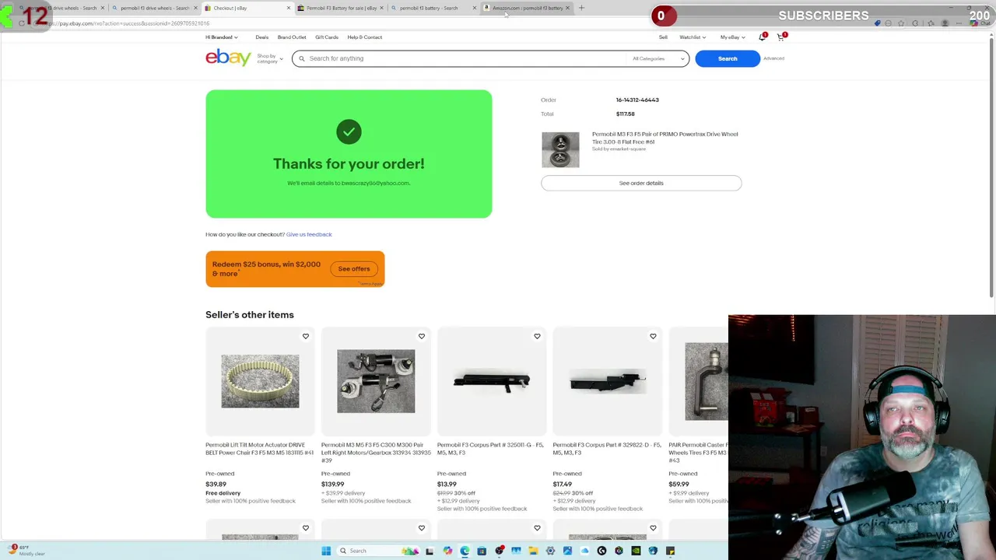Expand the Hi Brandon account dropdown
The height and width of the screenshot is (560, 996).
pos(222,37)
